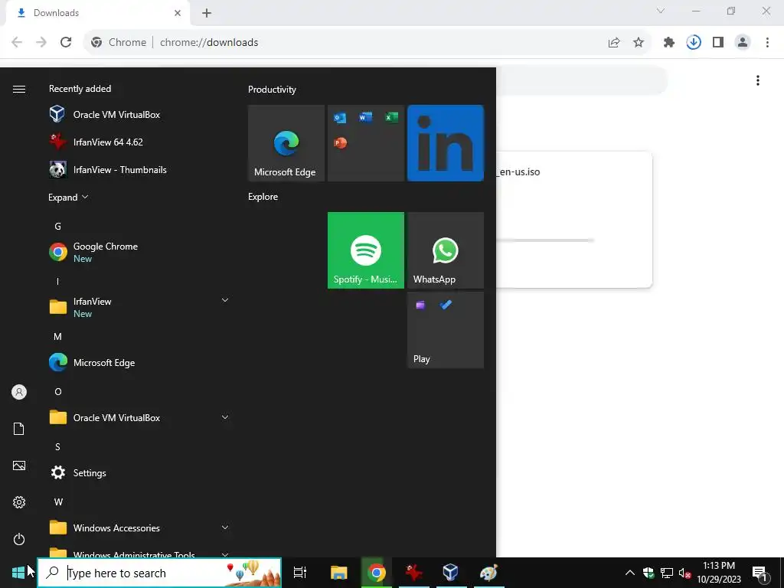Open Chrome's downloads toolbar bubble
Image resolution: width=784 pixels, height=588 pixels.
point(694,43)
